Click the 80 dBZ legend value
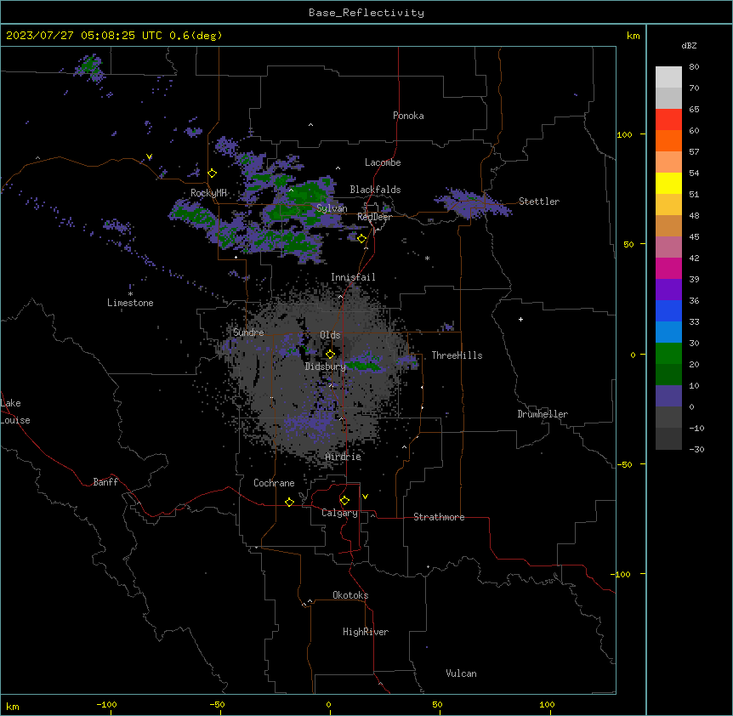733x716 pixels. click(x=694, y=67)
